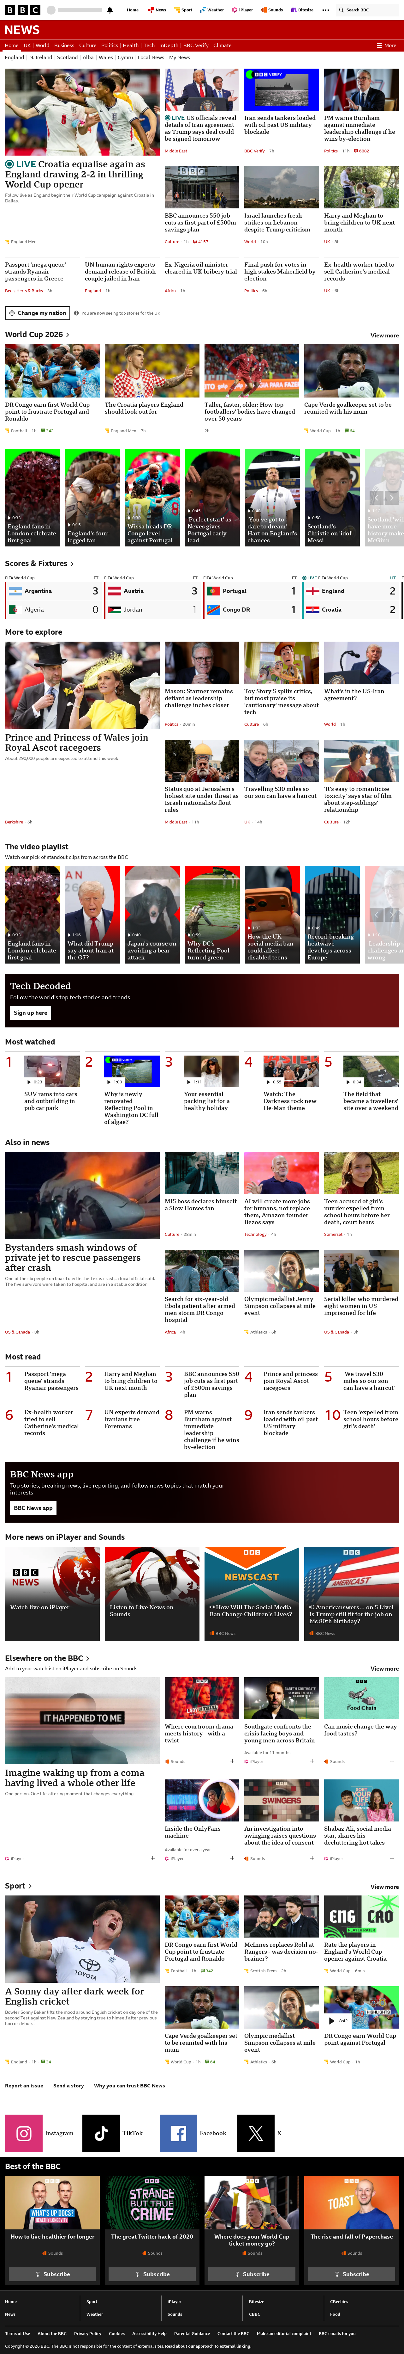Add the courtroom drama programme to watchlist
The width and height of the screenshot is (404, 2354).
coord(232,1761)
